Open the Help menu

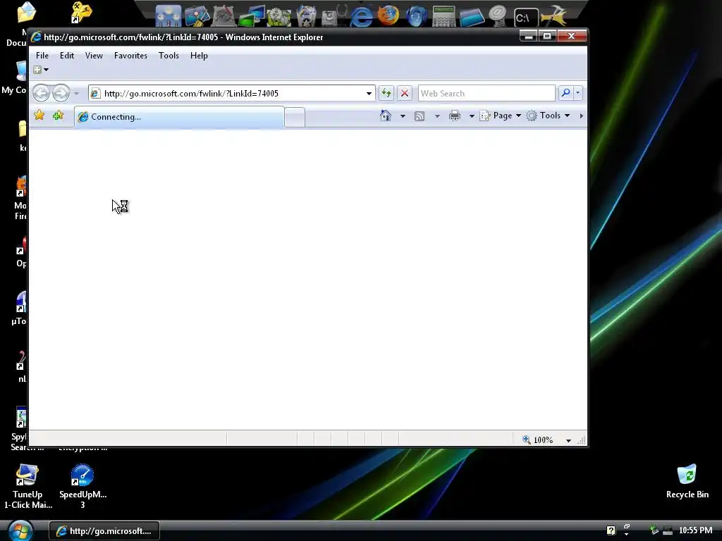click(199, 56)
